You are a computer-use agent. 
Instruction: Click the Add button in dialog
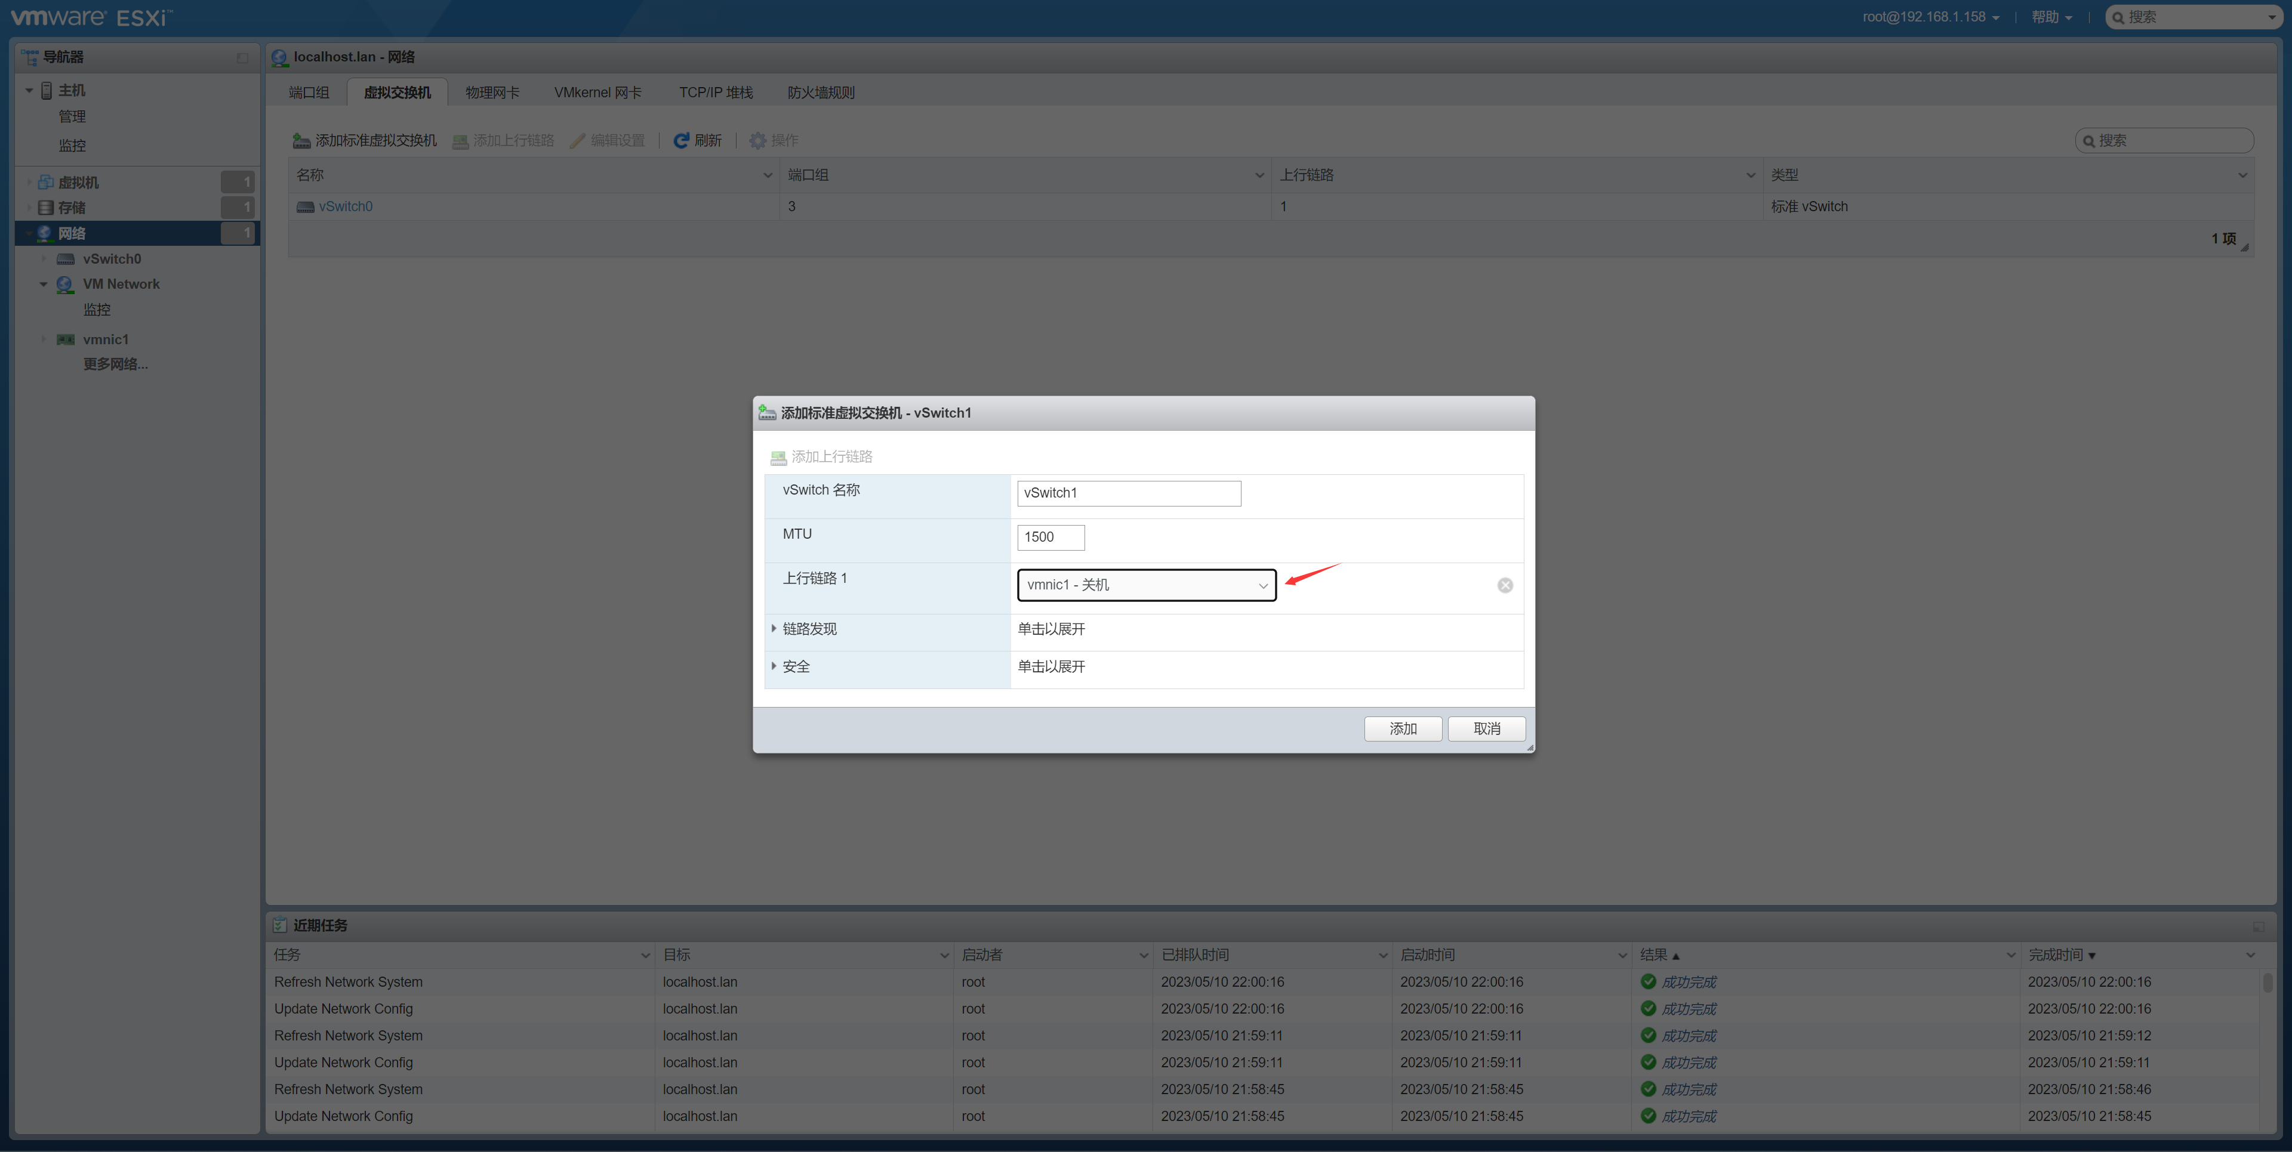coord(1402,728)
